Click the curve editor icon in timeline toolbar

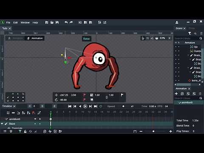(x=39, y=113)
